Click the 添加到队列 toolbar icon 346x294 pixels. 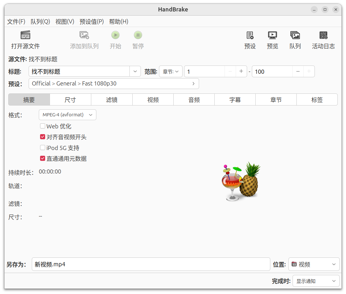84,35
